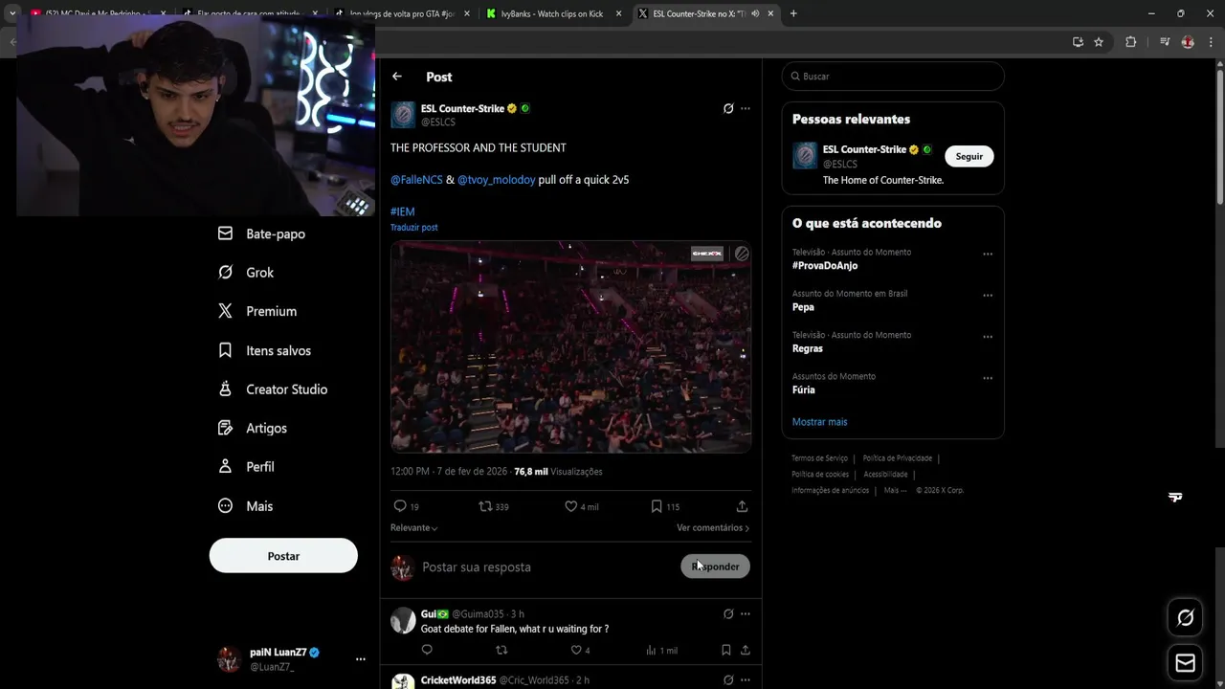Reply to Gui's comment
Viewport: 1225px width, 689px height.
[427, 650]
